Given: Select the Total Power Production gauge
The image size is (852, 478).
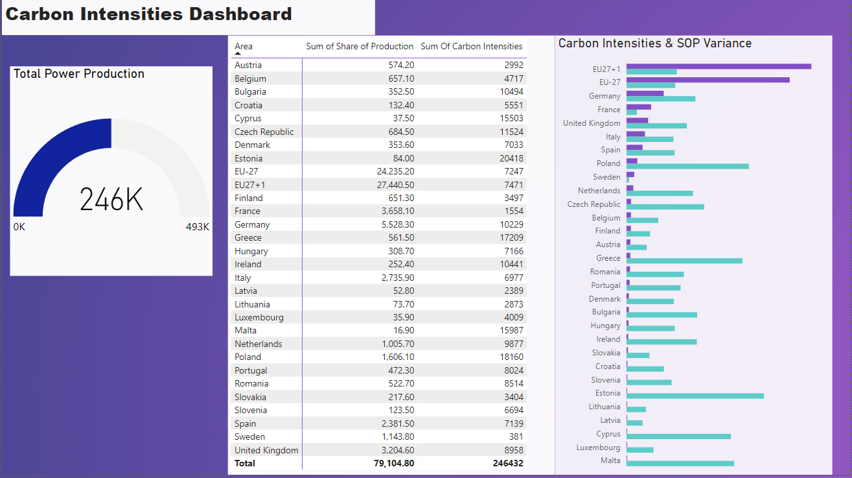Looking at the screenshot, I should click(x=110, y=169).
